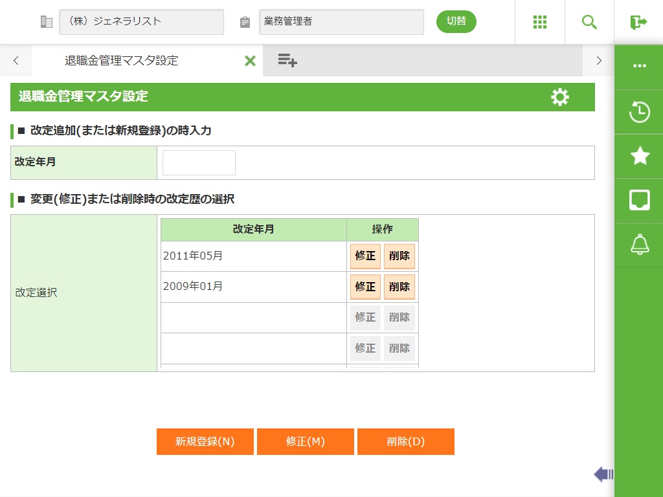The image size is (663, 497).
Task: Click 削除 for the 2009年01月 row
Action: point(399,287)
